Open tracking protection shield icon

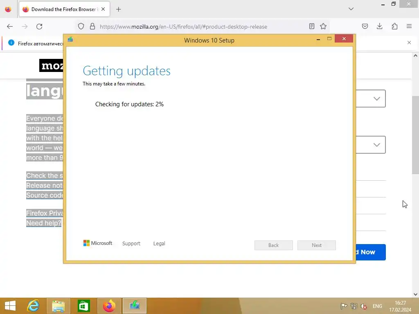[x=81, y=27]
